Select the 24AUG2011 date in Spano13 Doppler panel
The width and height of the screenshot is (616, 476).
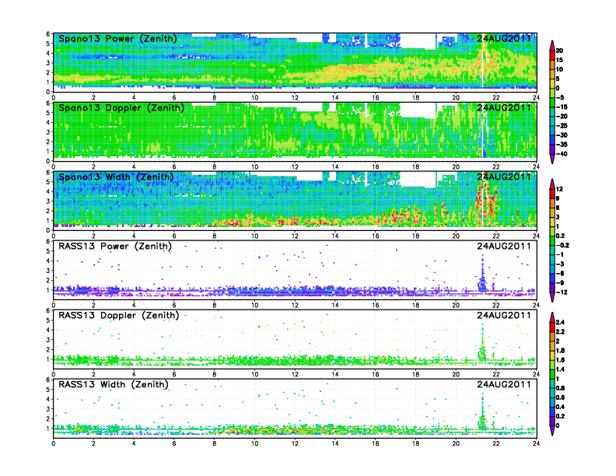coord(504,107)
